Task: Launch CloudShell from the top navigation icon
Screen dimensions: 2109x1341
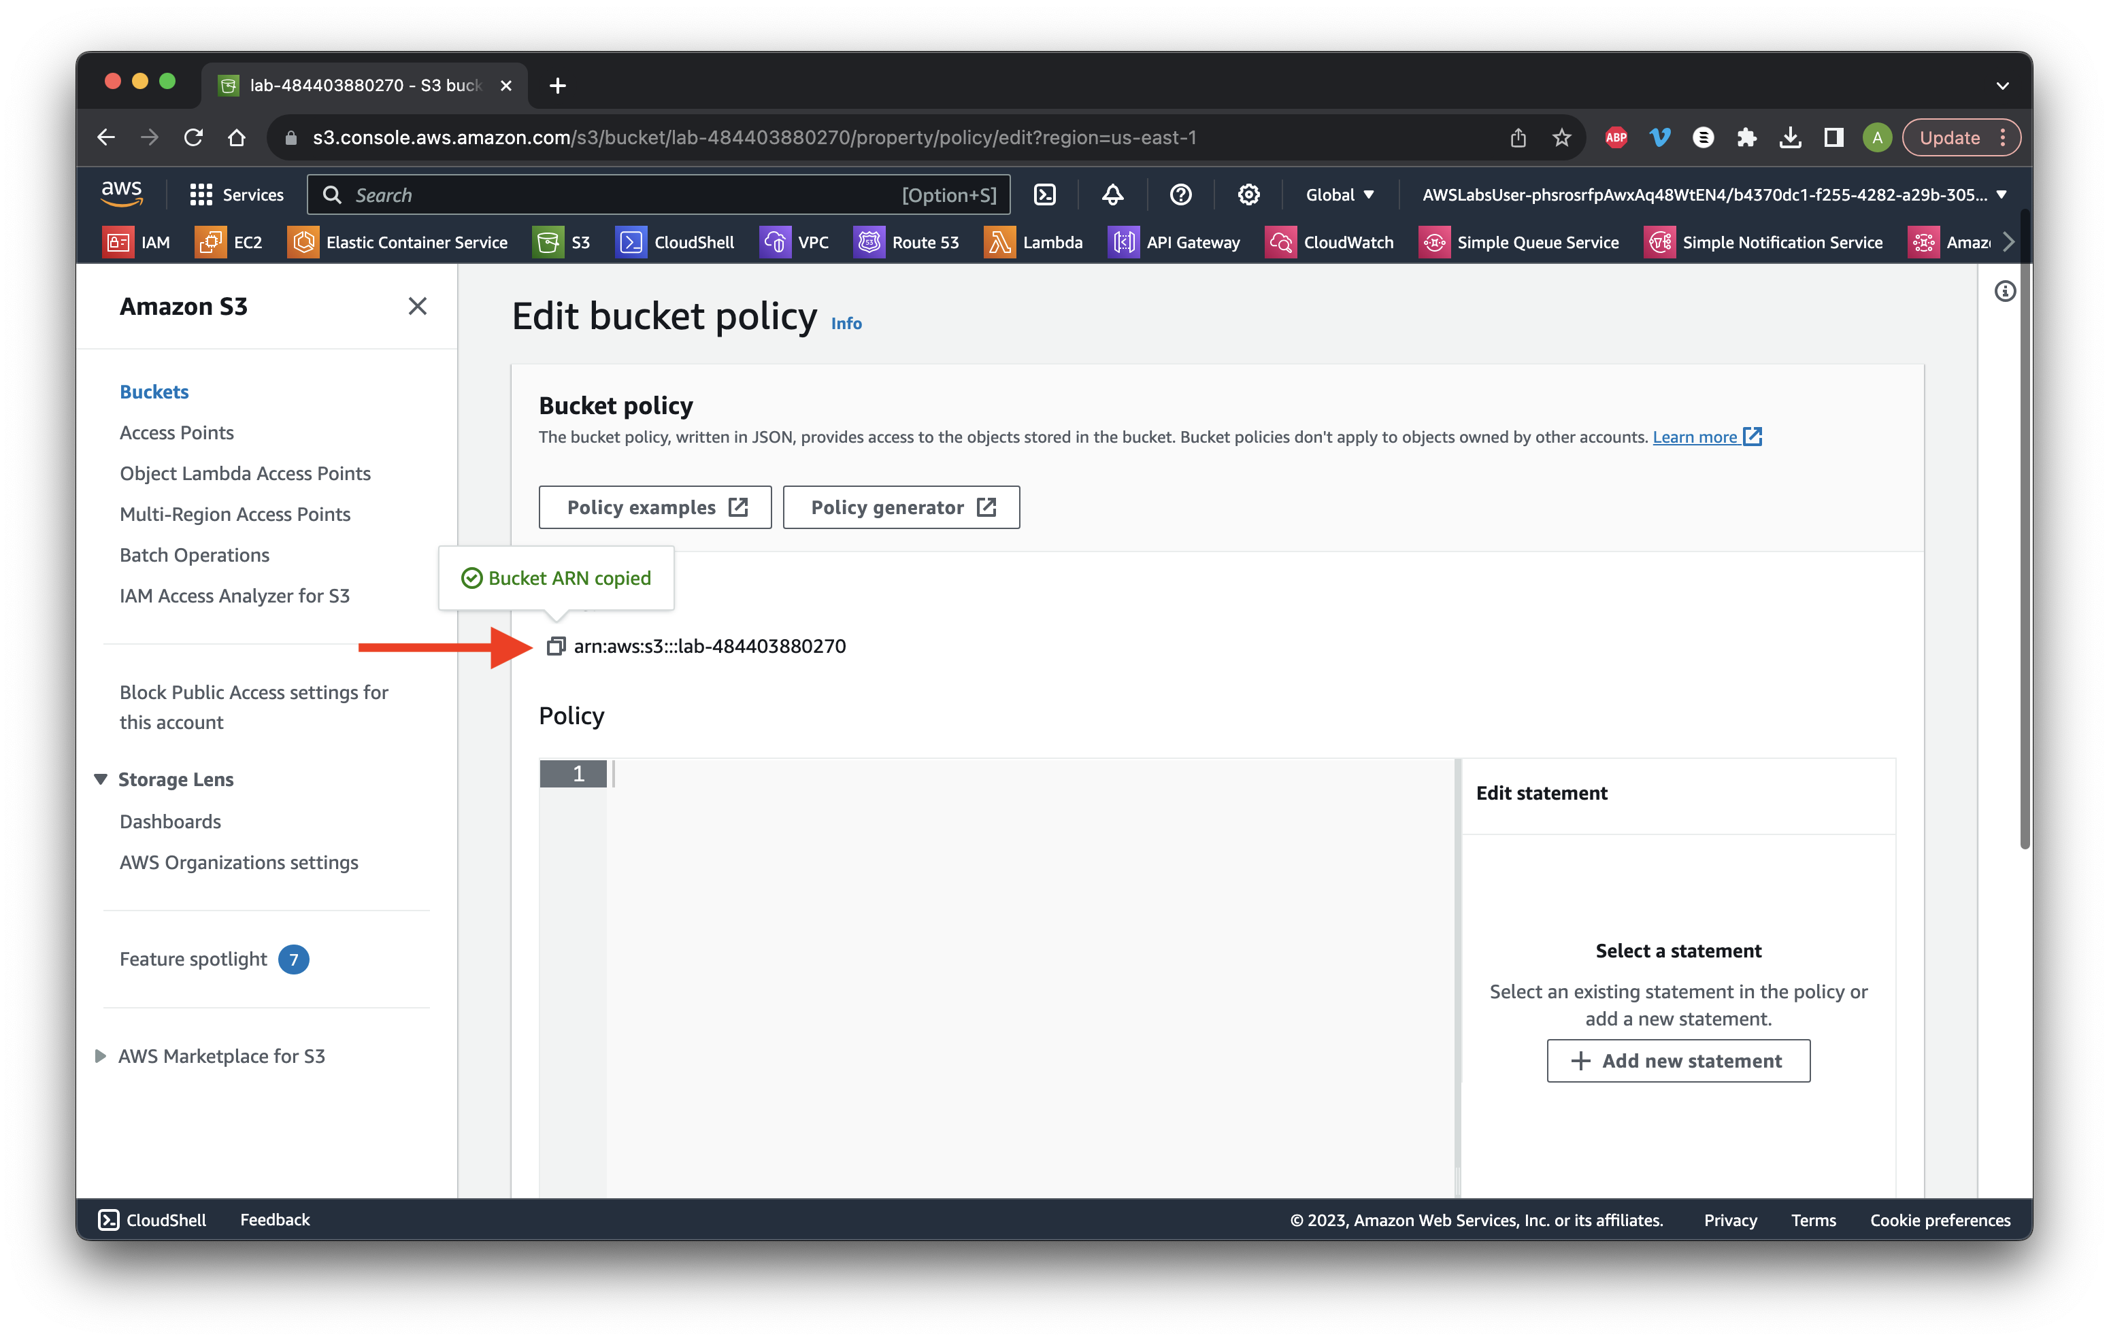Action: point(1045,194)
